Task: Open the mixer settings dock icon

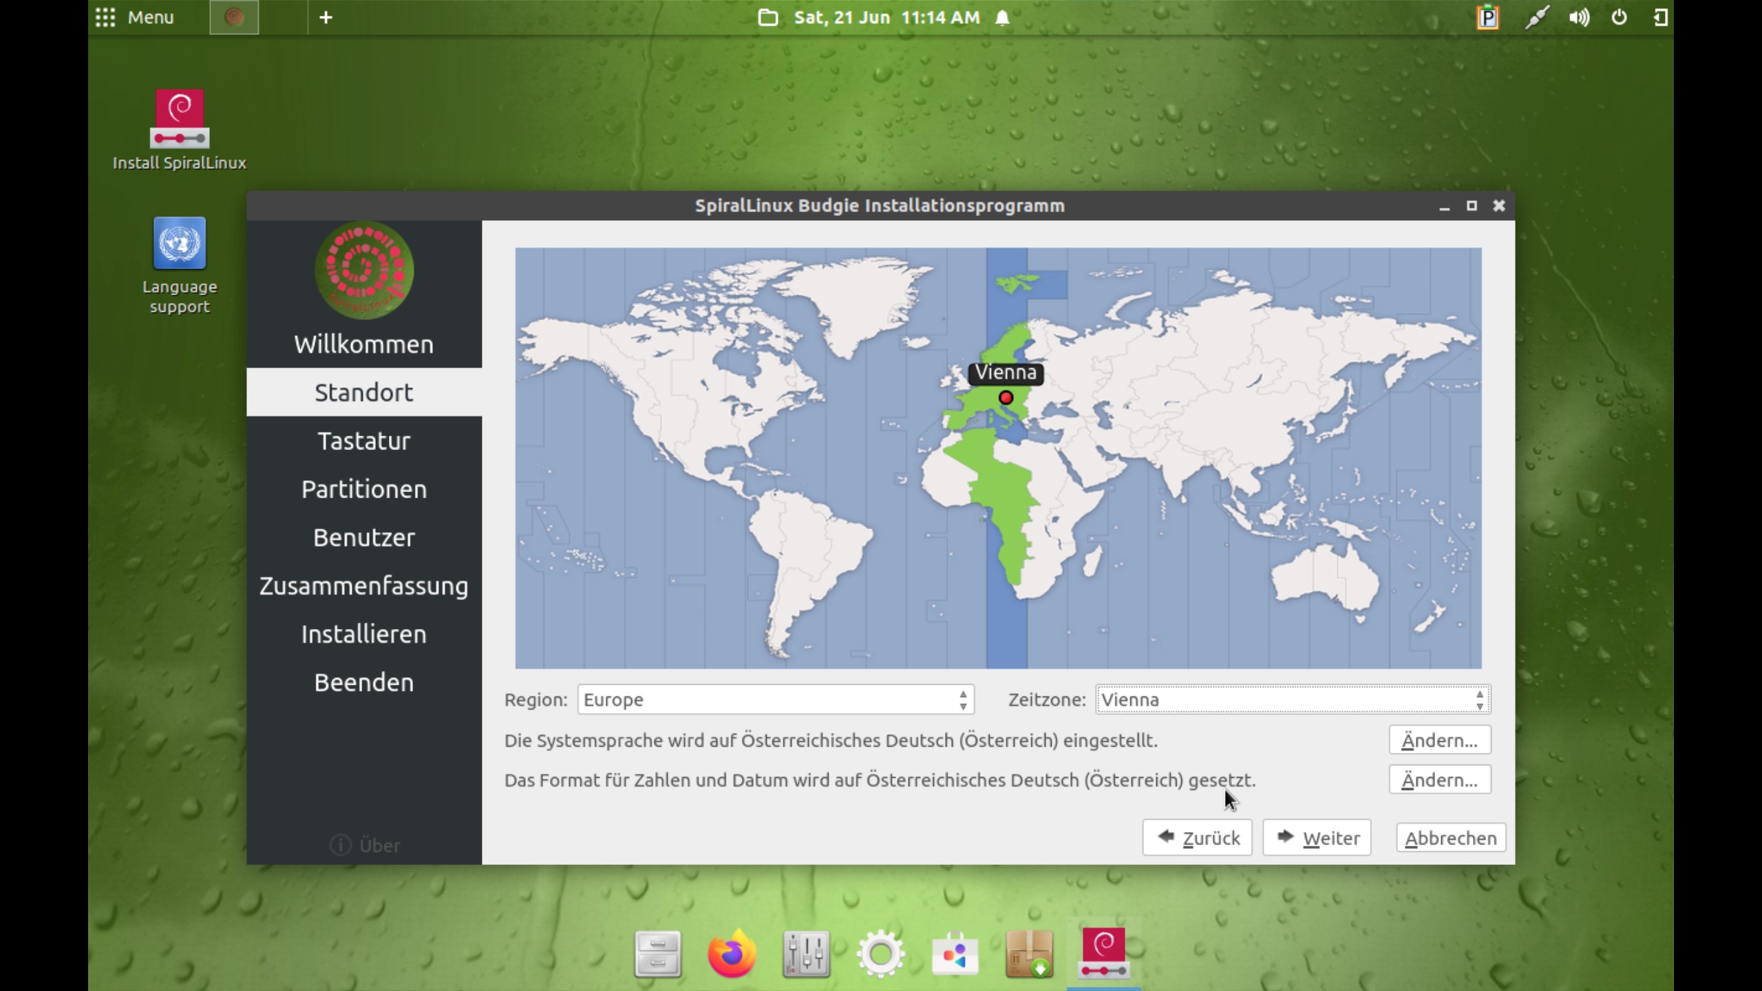Action: coord(806,954)
